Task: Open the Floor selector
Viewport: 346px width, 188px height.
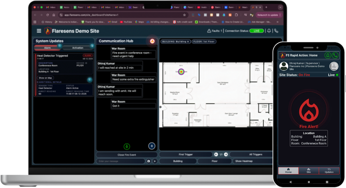Action: tap(215, 161)
